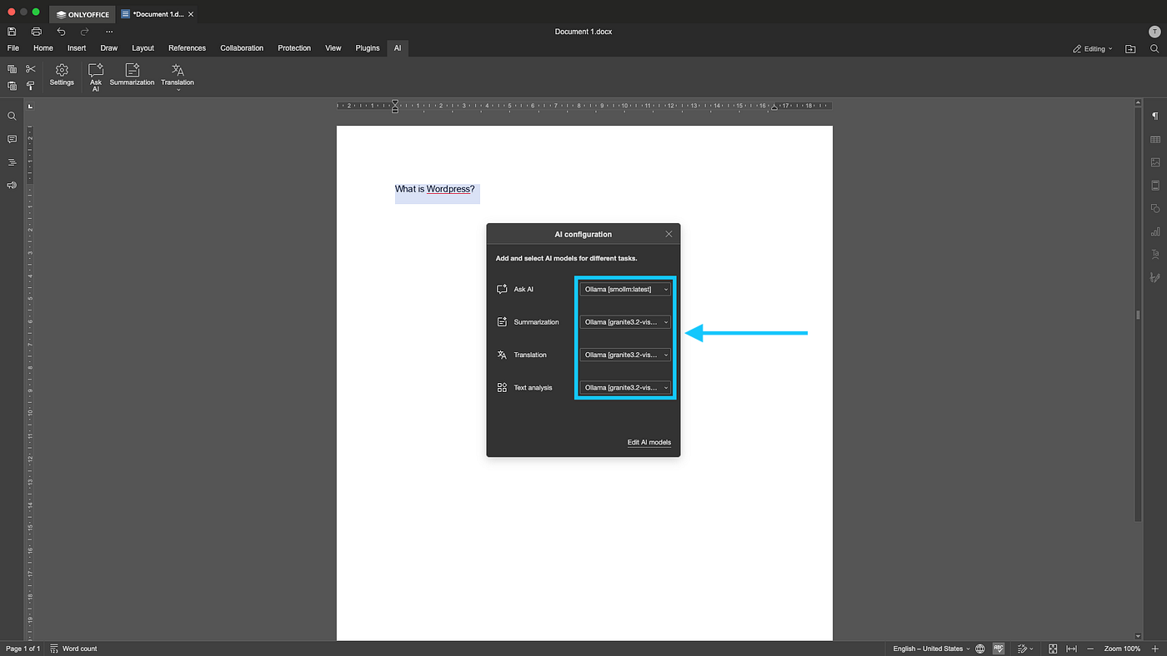Open the English – United States language selector
1167x656 pixels.
click(931, 649)
